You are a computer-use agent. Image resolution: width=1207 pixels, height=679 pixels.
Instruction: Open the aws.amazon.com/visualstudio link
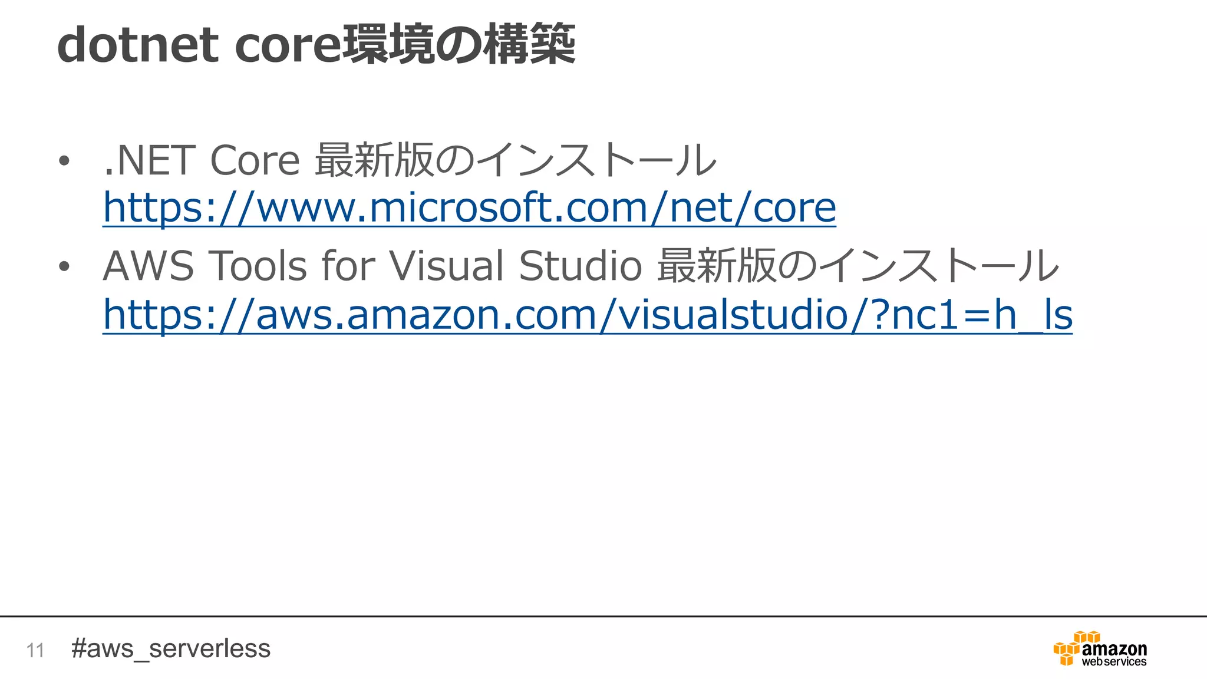pyautogui.click(x=587, y=314)
